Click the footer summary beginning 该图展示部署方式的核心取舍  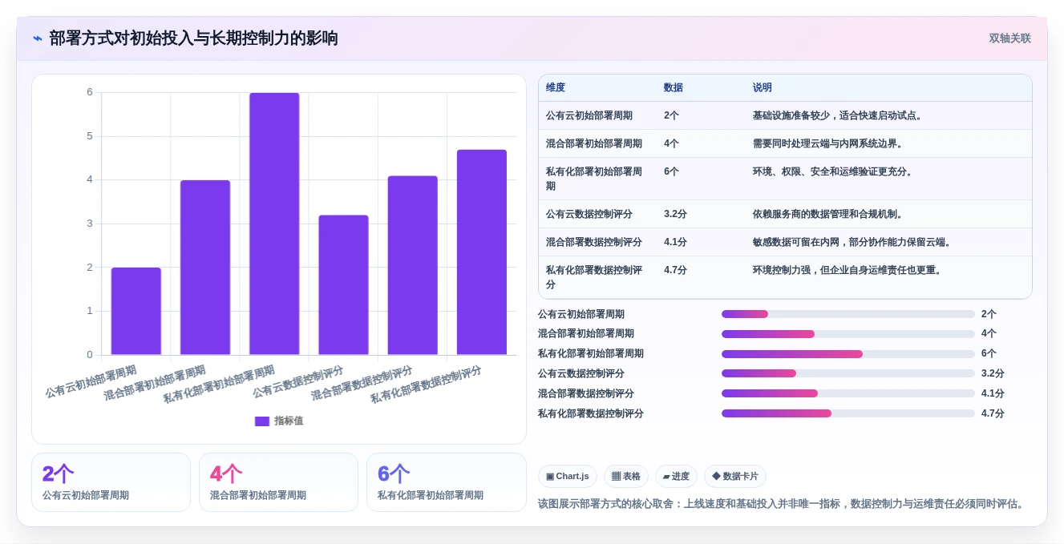[x=781, y=504]
